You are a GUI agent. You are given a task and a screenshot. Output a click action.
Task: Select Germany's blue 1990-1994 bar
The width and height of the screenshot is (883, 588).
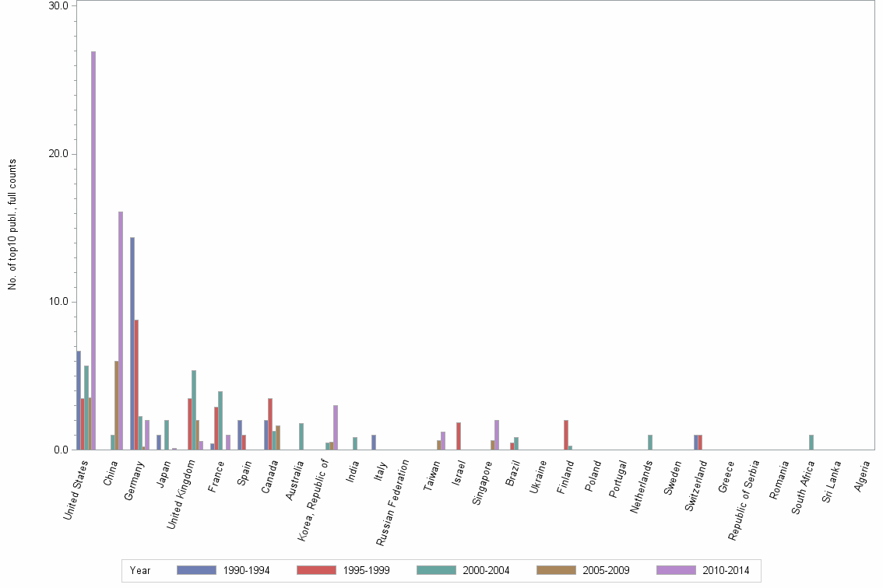[x=131, y=342]
